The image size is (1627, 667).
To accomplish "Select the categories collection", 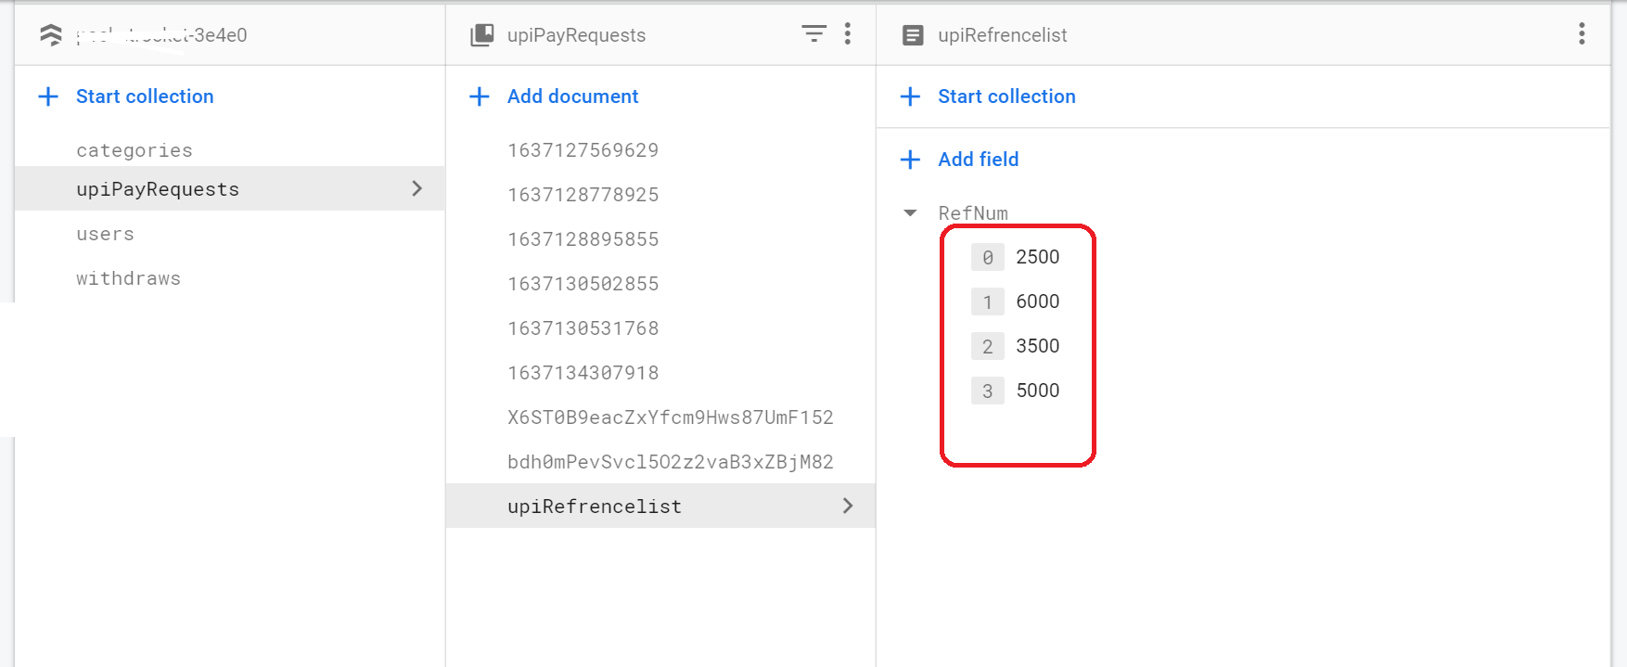I will click(x=135, y=150).
